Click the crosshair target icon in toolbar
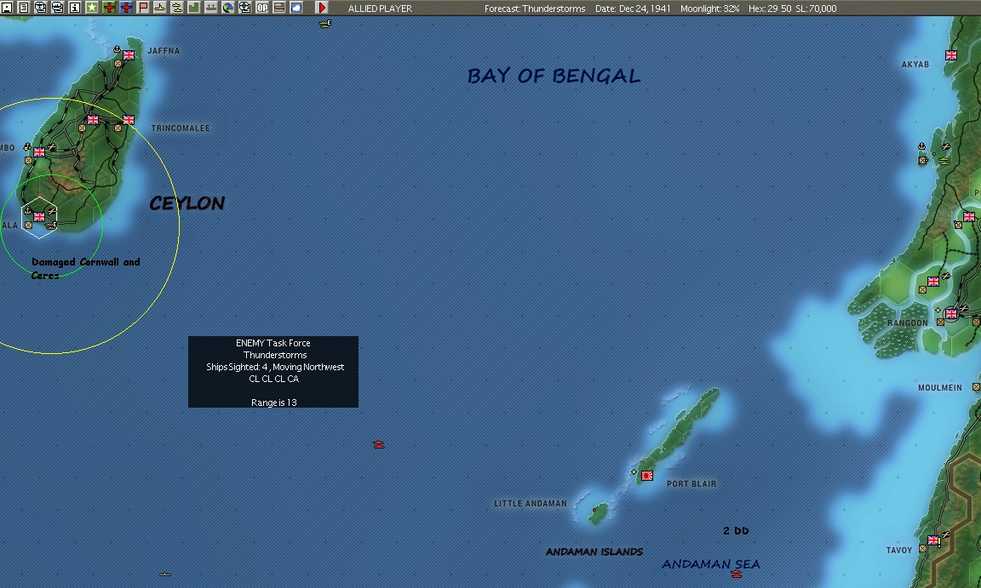Screen dimensions: 981x588 pyautogui.click(x=244, y=8)
